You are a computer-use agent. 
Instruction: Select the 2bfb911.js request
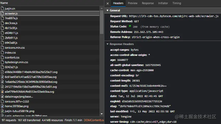(x=50, y=38)
